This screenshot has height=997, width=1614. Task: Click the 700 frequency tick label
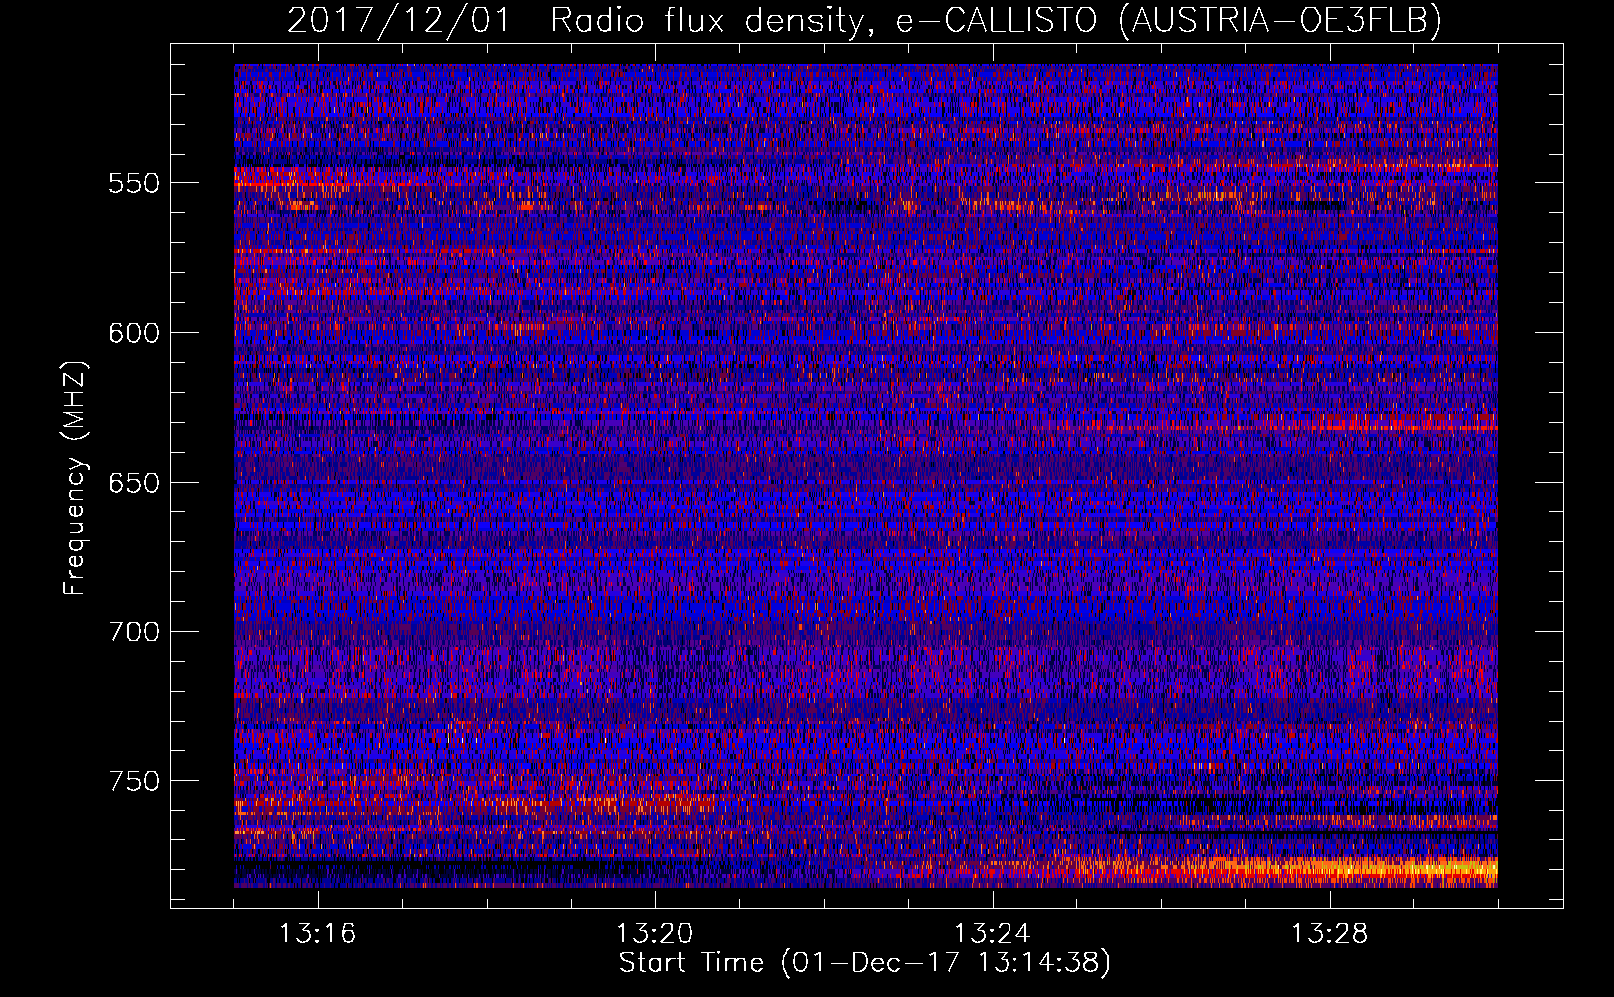[134, 632]
